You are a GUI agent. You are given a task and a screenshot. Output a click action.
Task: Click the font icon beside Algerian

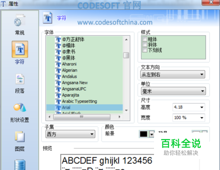58,70
